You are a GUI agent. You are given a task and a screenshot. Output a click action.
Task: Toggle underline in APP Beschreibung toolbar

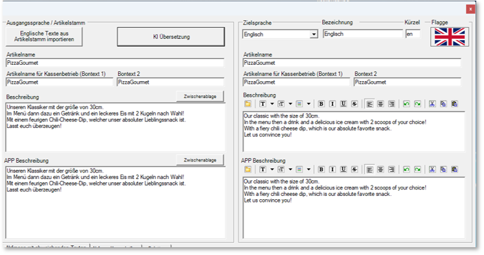click(x=343, y=169)
